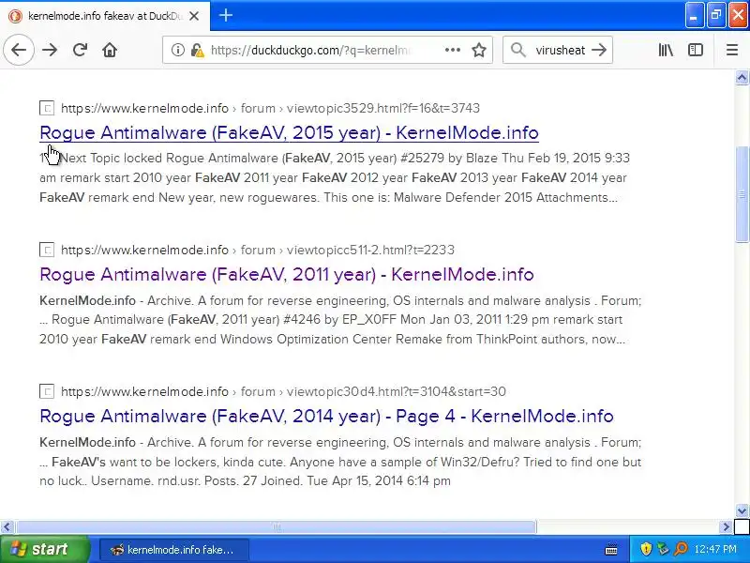This screenshot has width=750, height=563.
Task: Show site information icon in address bar
Action: (177, 50)
